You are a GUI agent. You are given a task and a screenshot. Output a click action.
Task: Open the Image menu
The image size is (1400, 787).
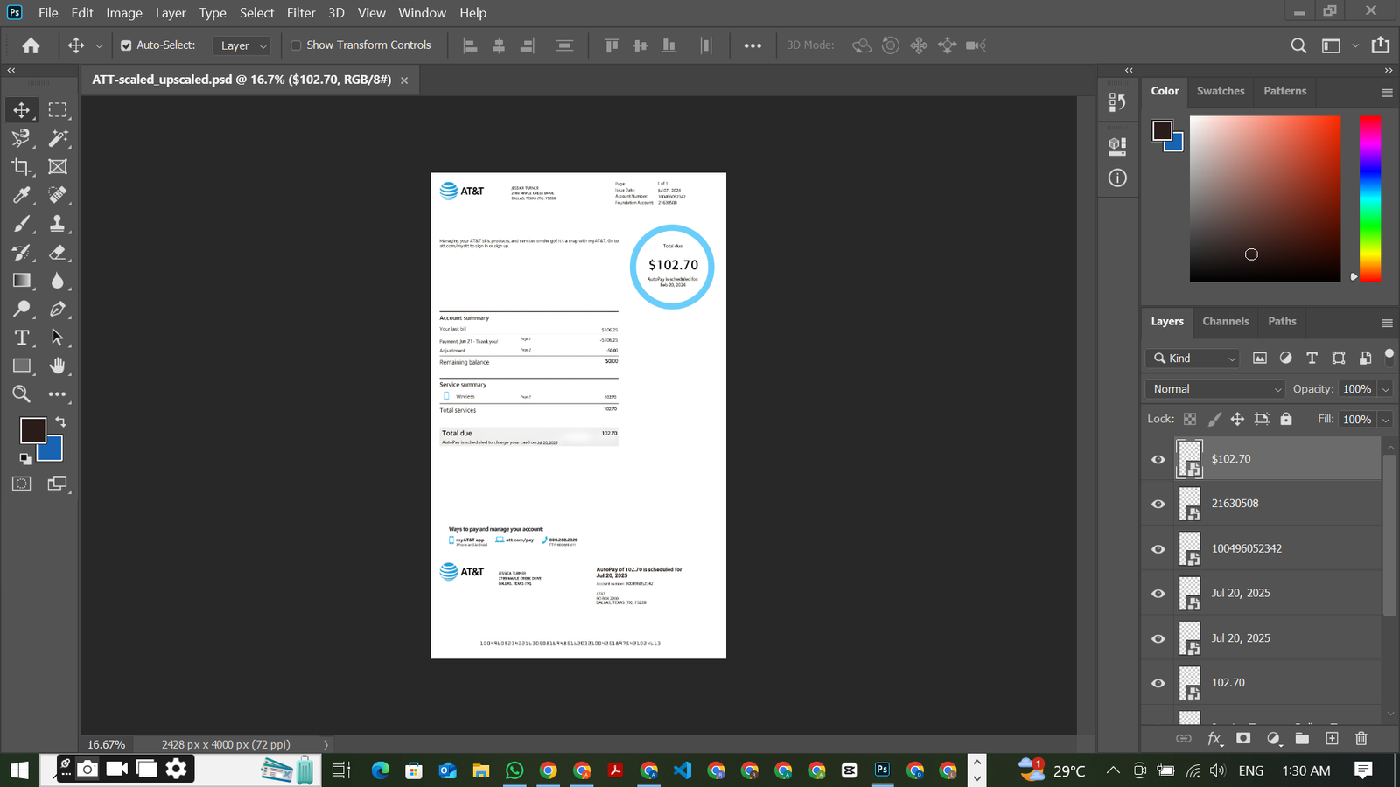tap(124, 12)
